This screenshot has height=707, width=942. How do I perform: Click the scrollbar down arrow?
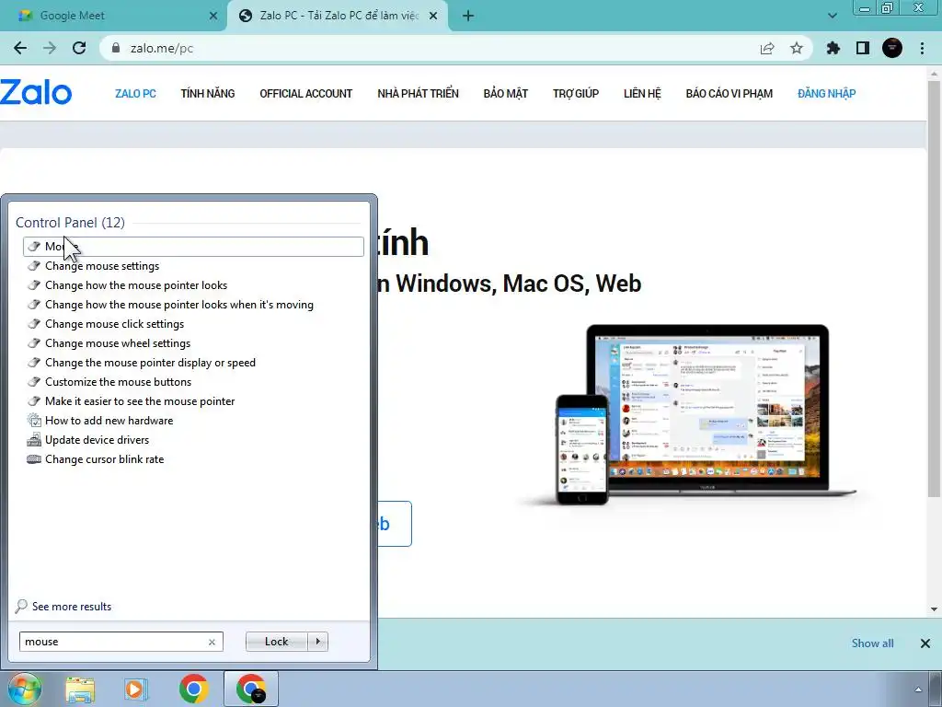(x=935, y=609)
